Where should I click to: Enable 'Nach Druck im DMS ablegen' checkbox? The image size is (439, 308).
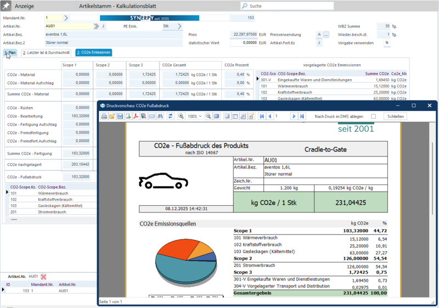click(374, 116)
